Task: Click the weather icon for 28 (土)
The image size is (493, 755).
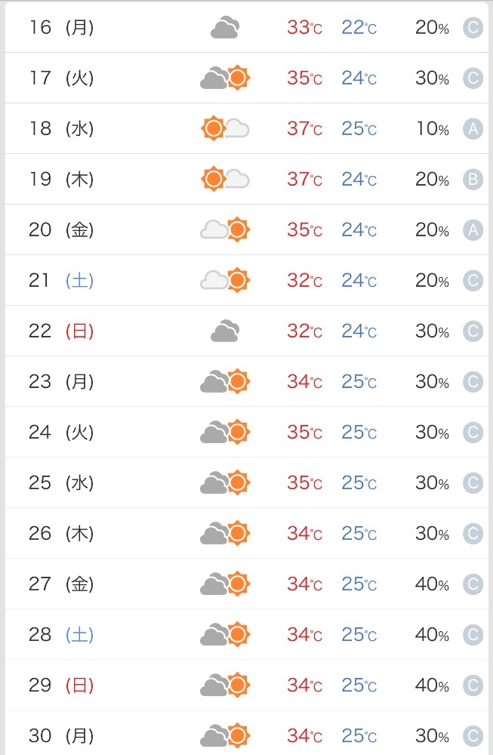Action: pos(225,634)
